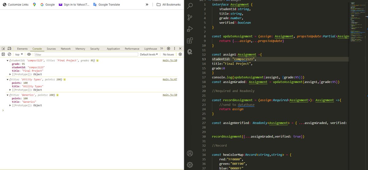Open the Performance tab
This screenshot has height=170, width=368.
click(x=132, y=49)
